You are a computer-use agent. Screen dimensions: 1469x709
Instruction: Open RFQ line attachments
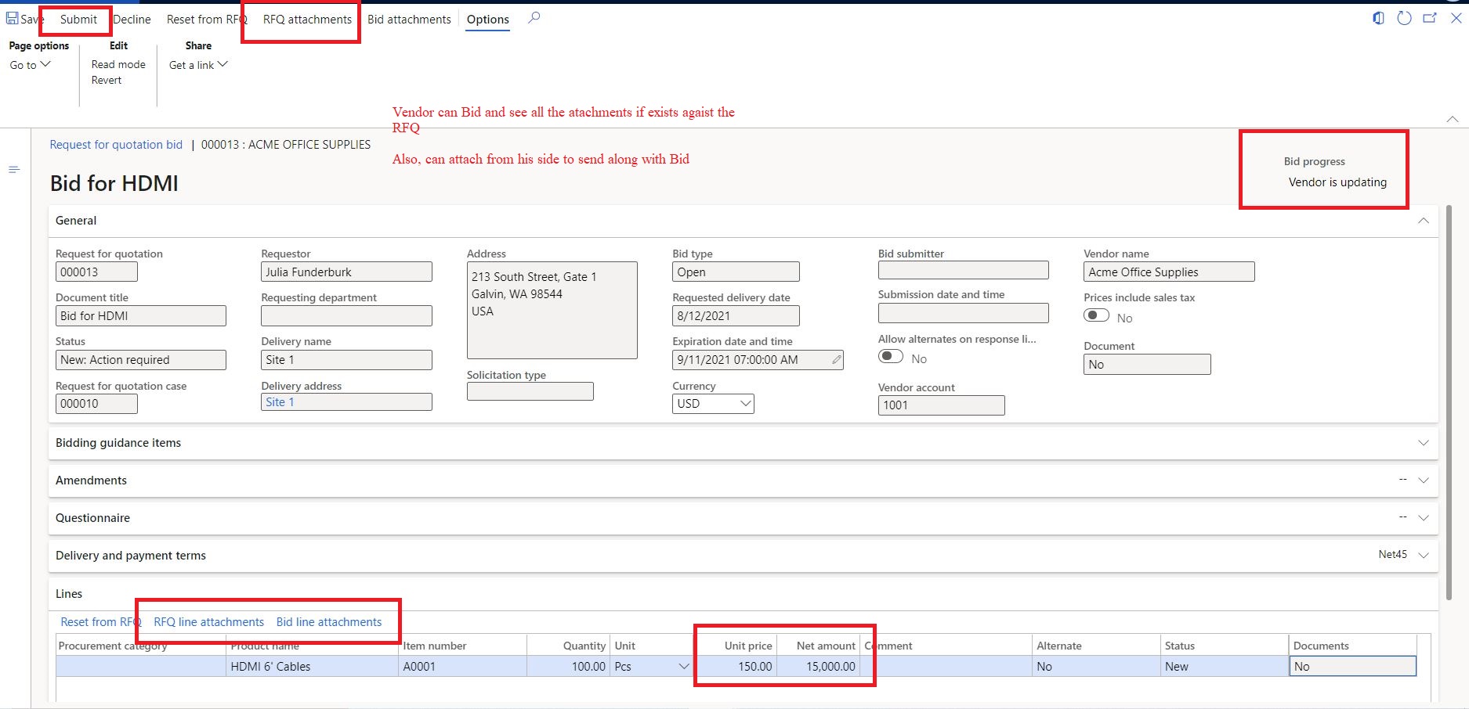pyautogui.click(x=208, y=621)
